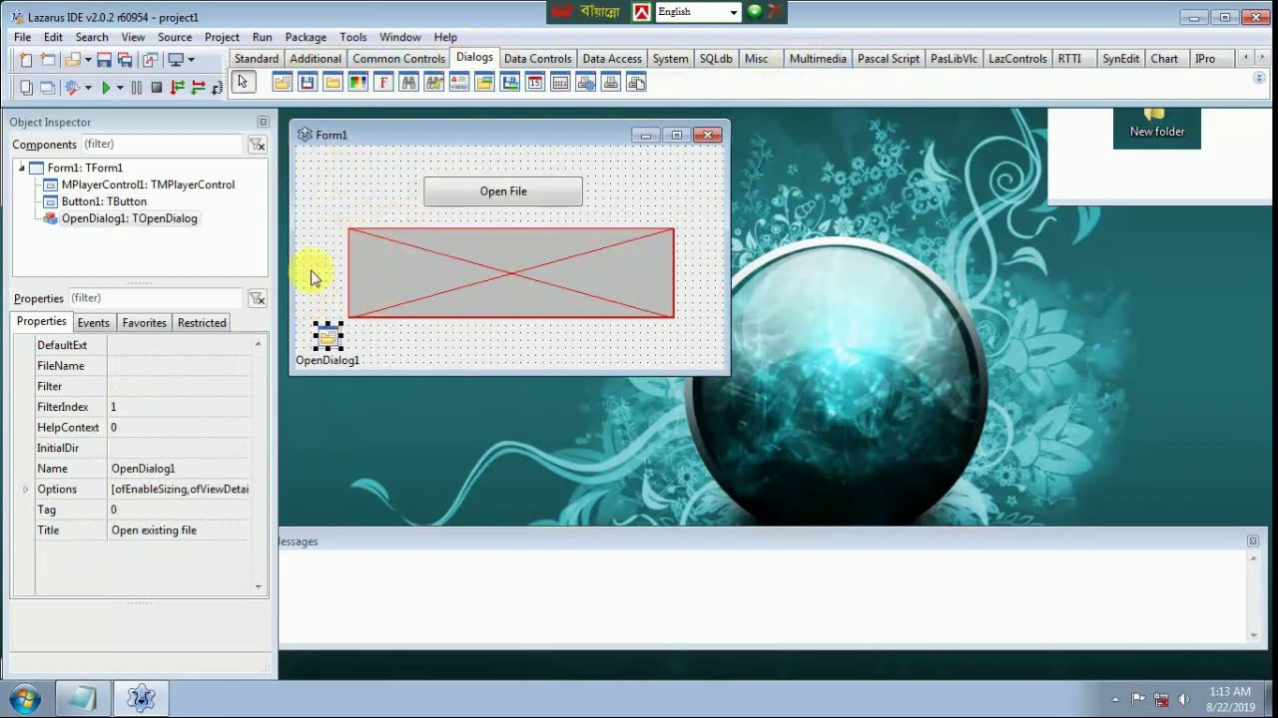Screen dimensions: 1278x718
Task: Select the OpenDialog1 icon on Form1
Action: (327, 337)
